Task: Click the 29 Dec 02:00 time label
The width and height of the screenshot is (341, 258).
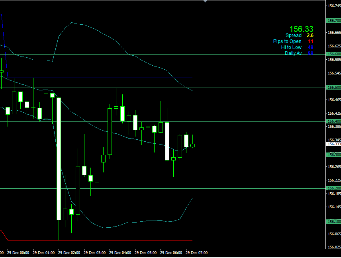Action: click(x=69, y=252)
